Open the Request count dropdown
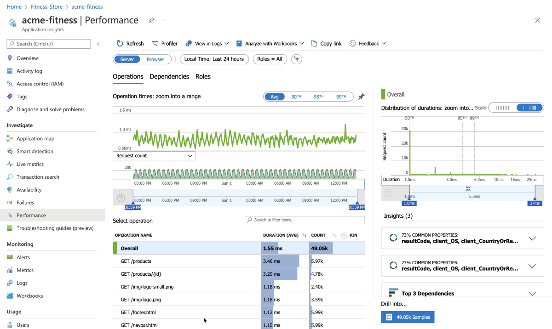552x329 pixels. pyautogui.click(x=154, y=156)
